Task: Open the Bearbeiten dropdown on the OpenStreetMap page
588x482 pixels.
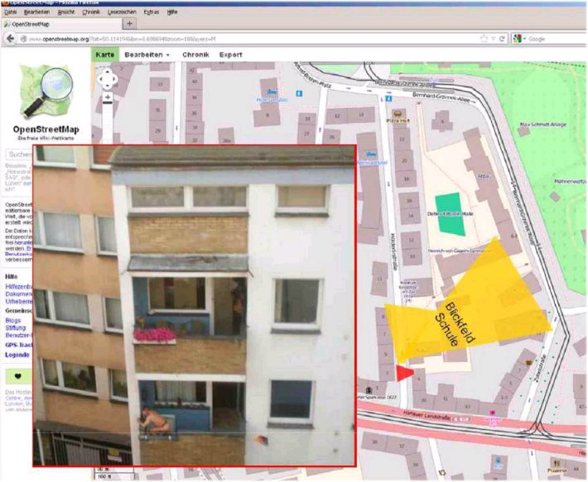Action: point(147,55)
